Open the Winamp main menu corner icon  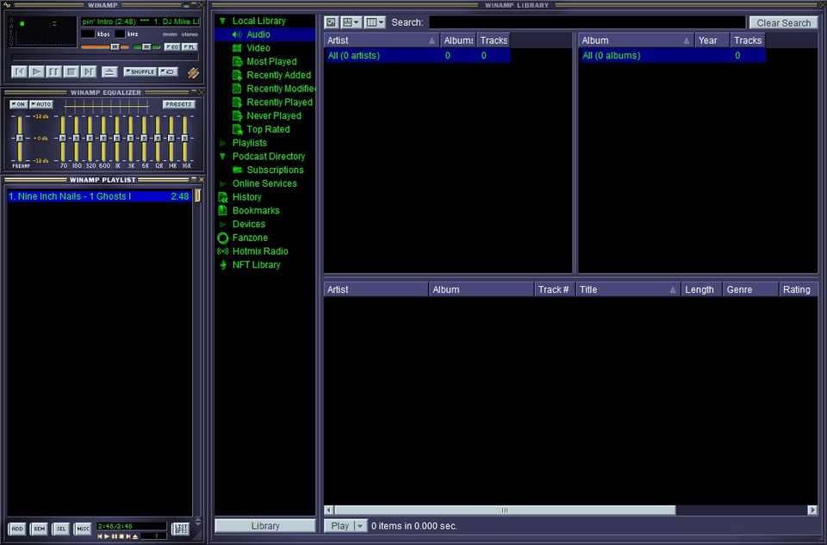click(x=7, y=5)
